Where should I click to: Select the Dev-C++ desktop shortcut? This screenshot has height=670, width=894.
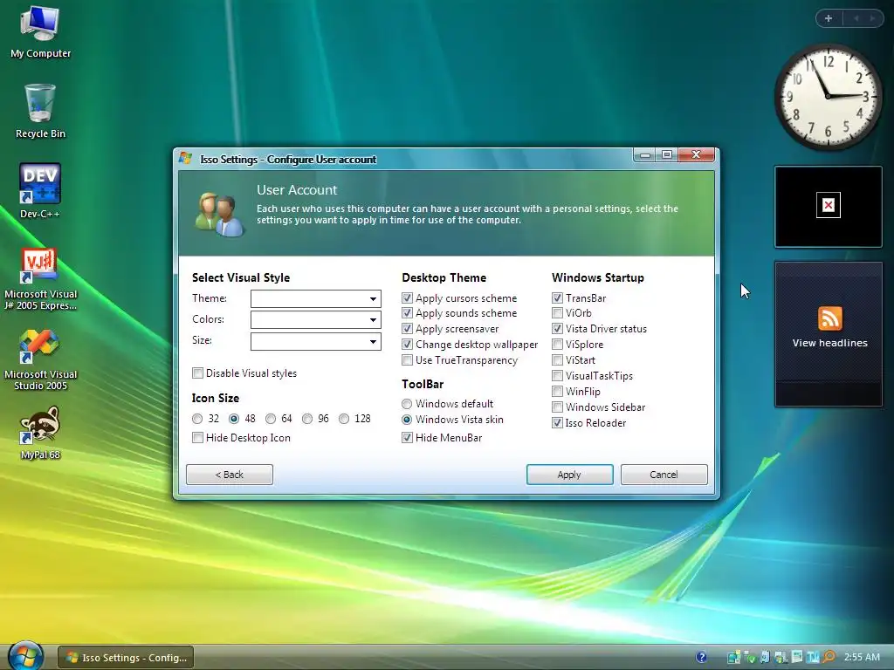point(40,191)
